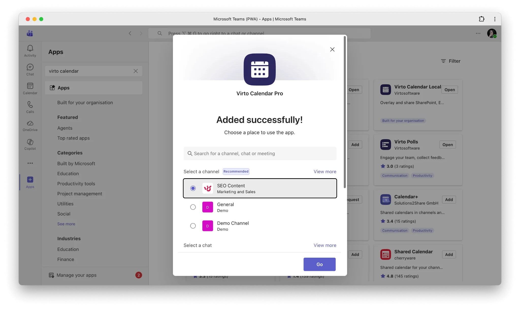This screenshot has height=310, width=520.
Task: Open the Agents category
Action: coord(65,128)
